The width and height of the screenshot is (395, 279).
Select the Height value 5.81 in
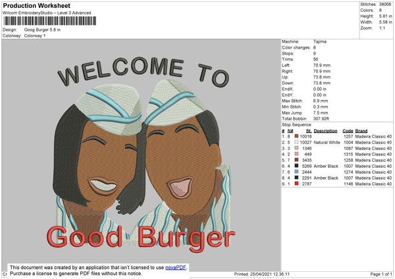(x=385, y=16)
